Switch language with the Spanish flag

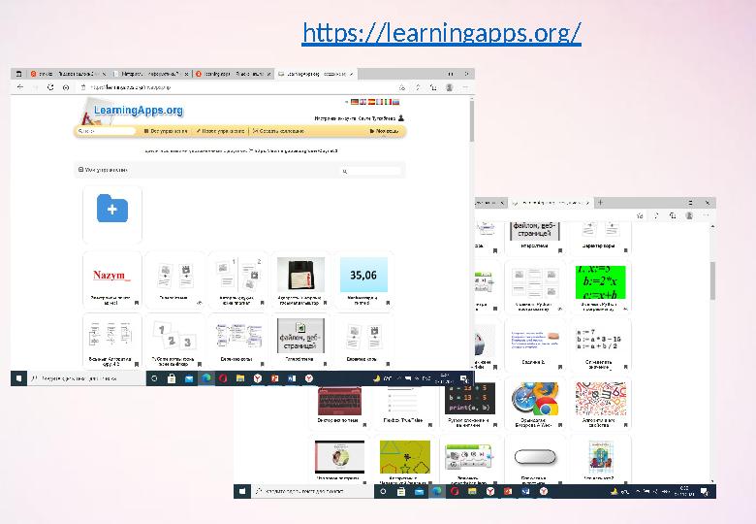pyautogui.click(x=372, y=102)
